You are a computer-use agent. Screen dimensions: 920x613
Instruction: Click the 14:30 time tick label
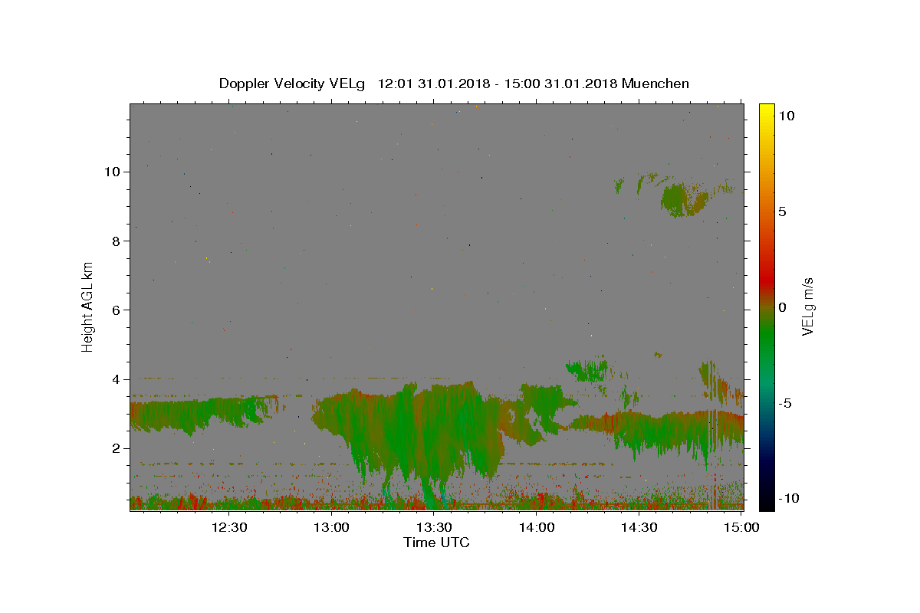coord(639,527)
